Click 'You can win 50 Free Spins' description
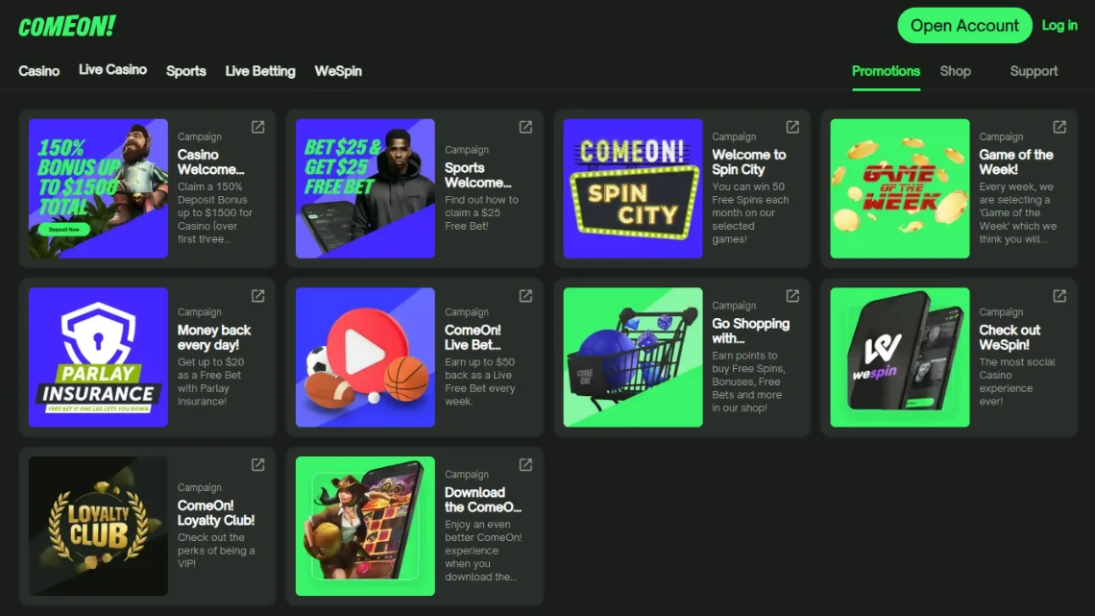Screen dimensions: 1095x616 (x=750, y=213)
